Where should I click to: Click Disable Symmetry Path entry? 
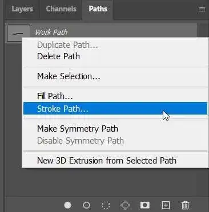115,141
